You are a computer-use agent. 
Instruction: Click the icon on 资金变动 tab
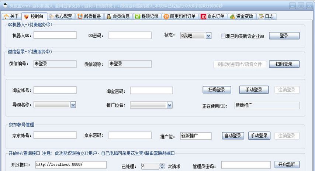[x=232, y=17]
